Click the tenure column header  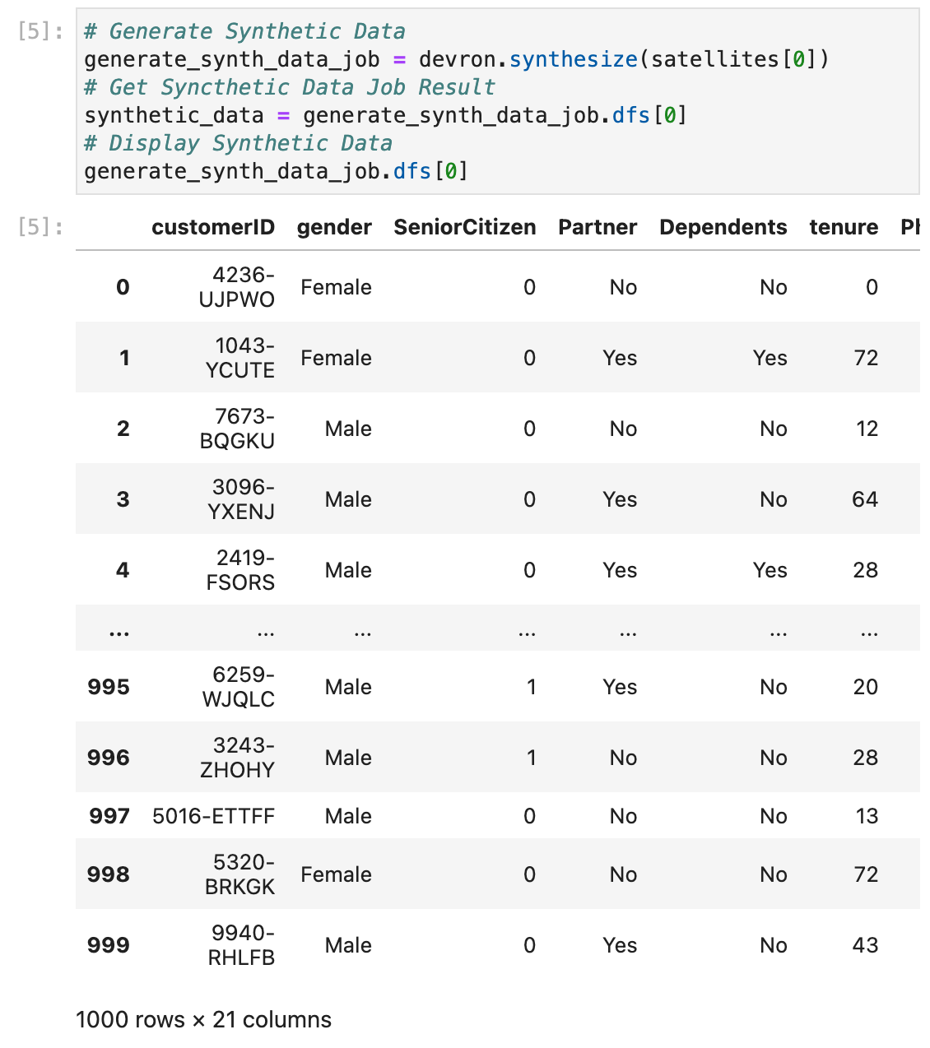point(844,228)
